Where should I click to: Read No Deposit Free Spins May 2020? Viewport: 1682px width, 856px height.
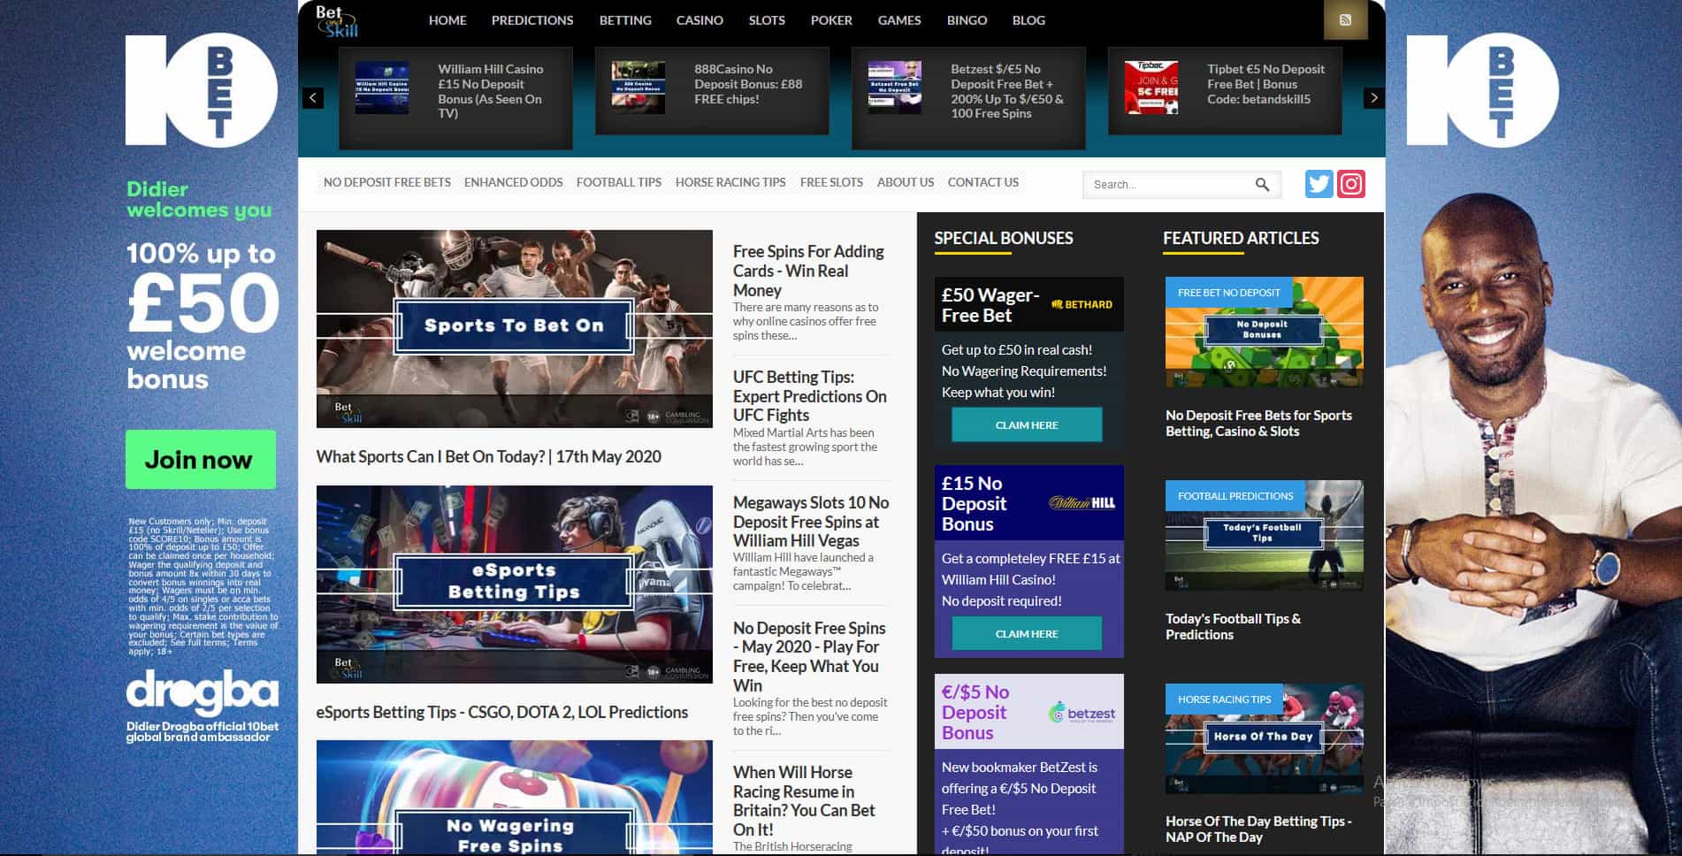[x=809, y=656]
